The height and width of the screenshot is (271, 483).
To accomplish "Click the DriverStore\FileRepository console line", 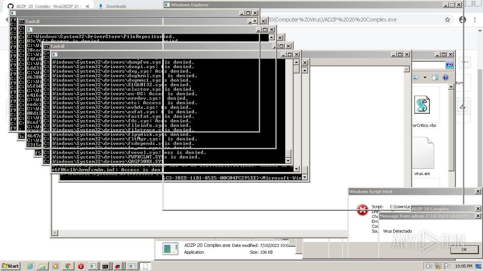I will (101, 37).
